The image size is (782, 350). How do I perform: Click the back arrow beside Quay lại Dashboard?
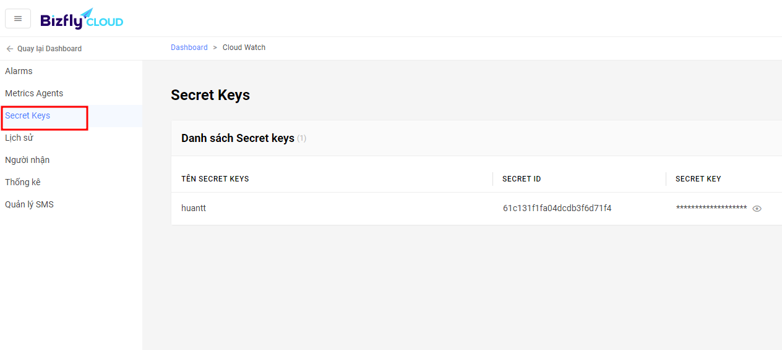coord(9,49)
